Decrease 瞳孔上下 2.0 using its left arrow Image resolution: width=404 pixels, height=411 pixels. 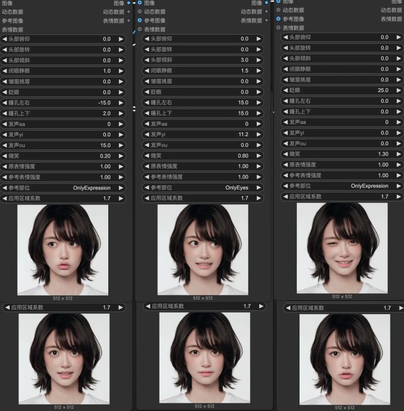(x=4, y=113)
